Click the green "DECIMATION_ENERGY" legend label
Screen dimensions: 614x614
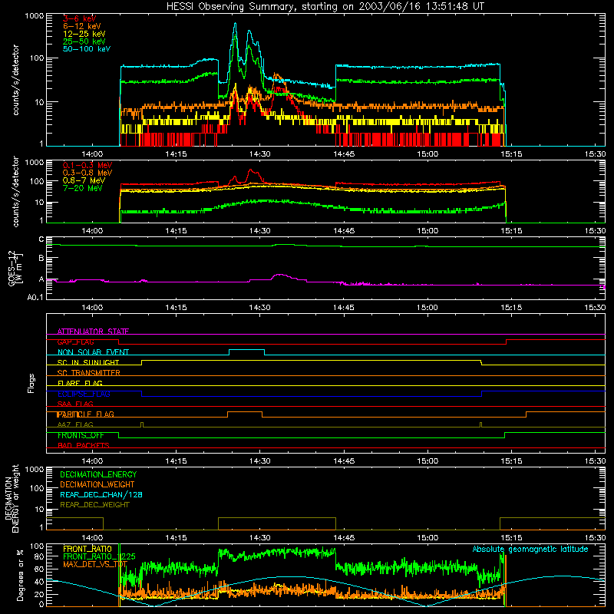click(x=98, y=474)
